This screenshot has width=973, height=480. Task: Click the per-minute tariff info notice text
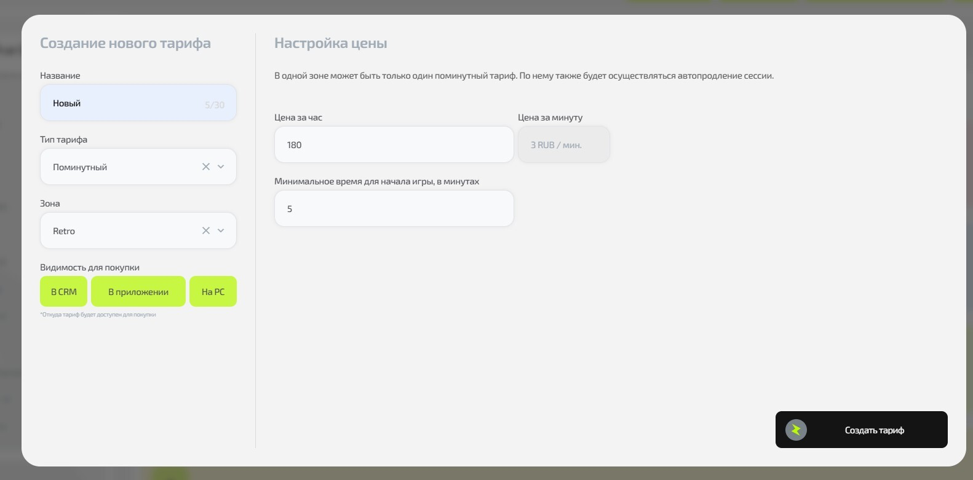[x=523, y=76]
